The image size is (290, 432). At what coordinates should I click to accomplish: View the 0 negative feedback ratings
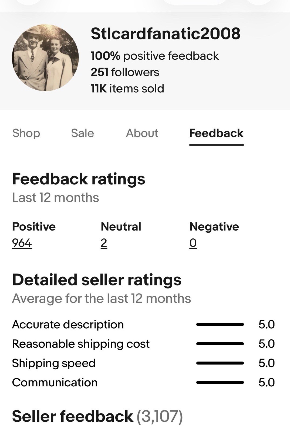[193, 243]
